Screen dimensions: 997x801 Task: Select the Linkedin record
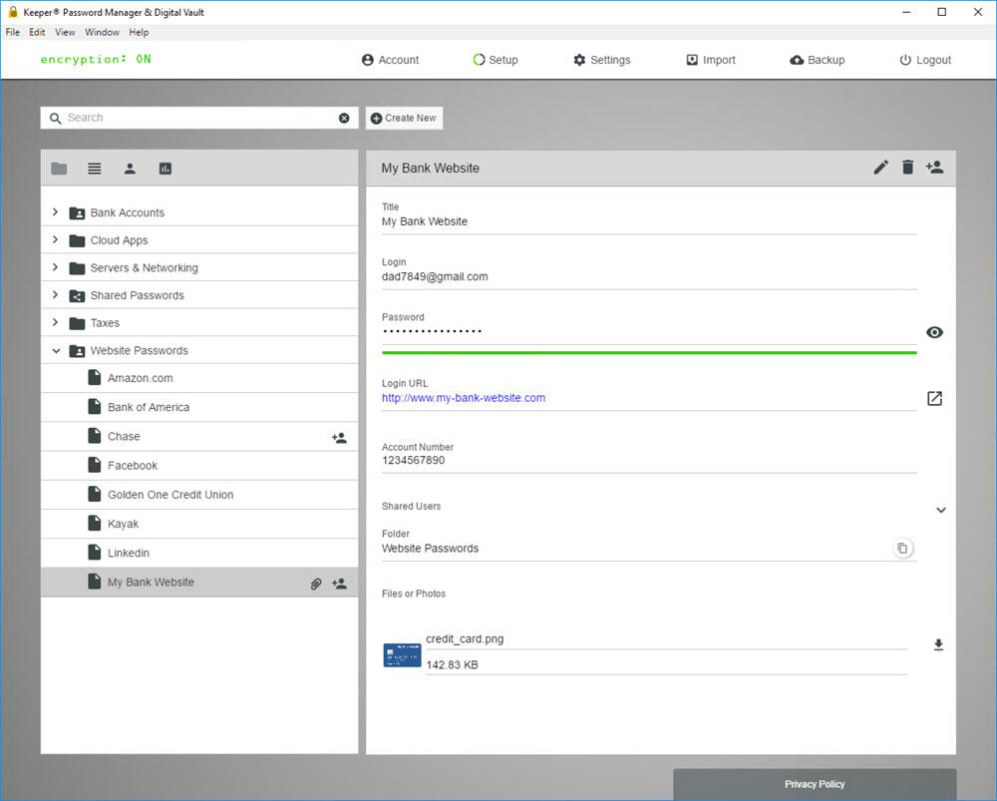click(199, 553)
